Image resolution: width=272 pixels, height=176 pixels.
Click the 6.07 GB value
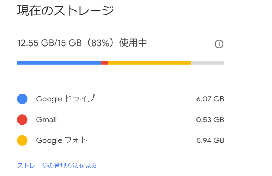pos(210,99)
